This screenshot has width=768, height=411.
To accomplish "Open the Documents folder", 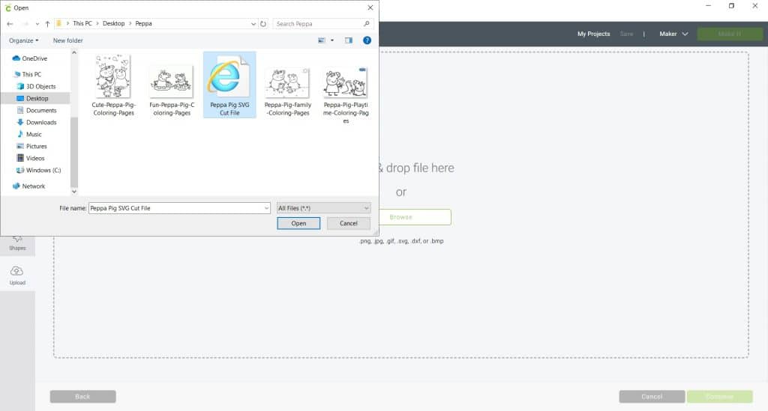I will click(x=37, y=111).
